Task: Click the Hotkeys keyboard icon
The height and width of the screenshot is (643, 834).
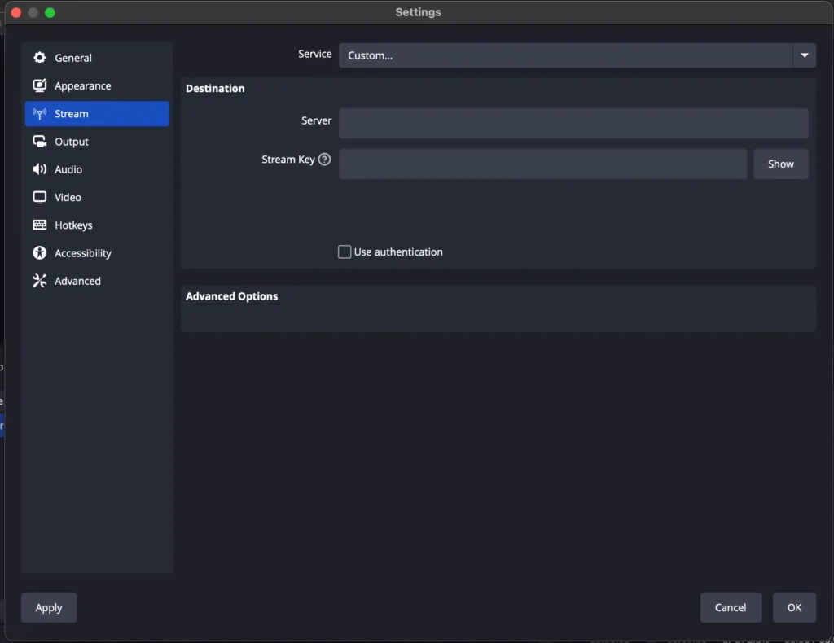Action: coord(39,225)
